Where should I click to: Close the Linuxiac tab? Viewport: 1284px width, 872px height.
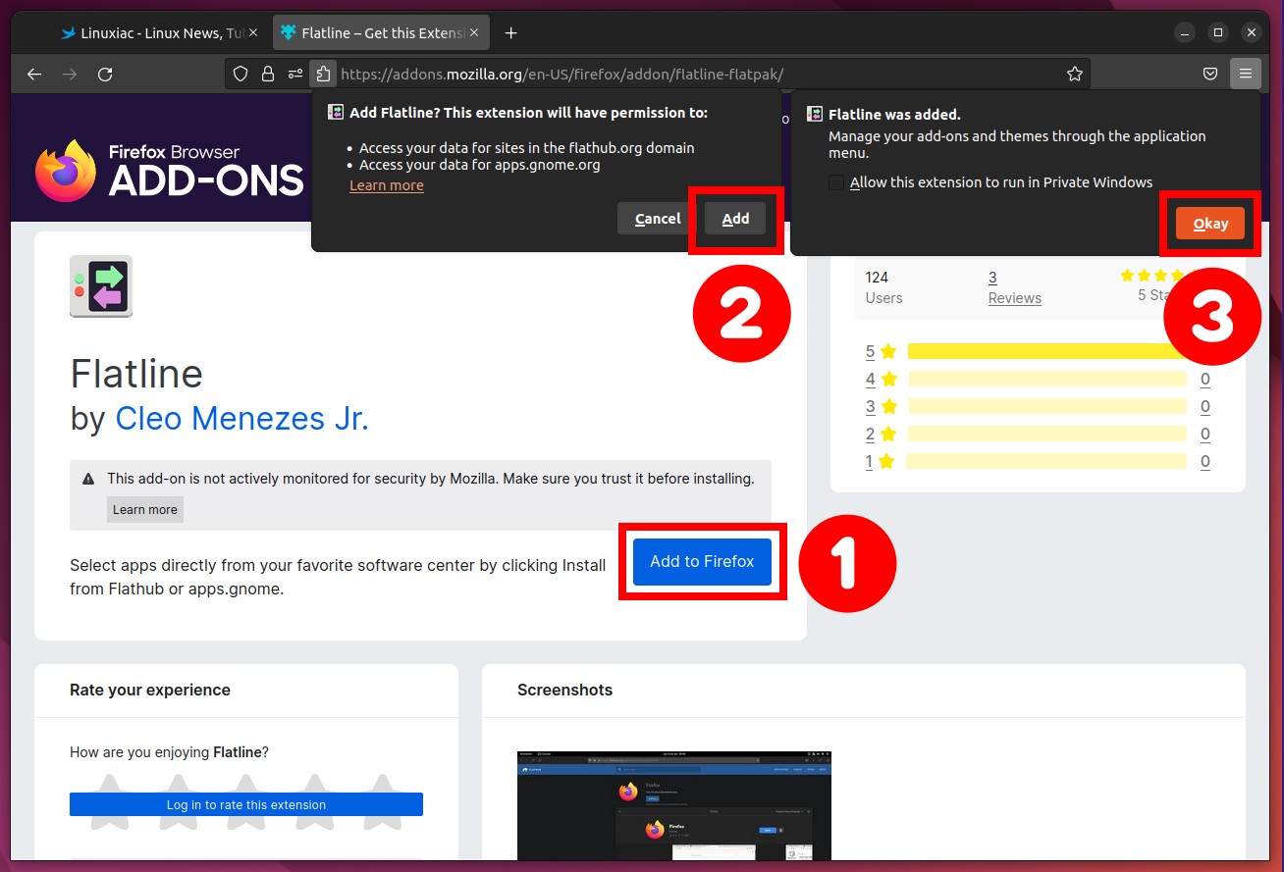(253, 33)
